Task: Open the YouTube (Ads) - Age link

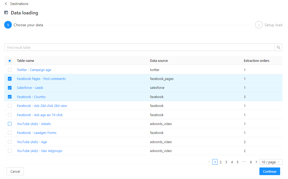Action: tap(32, 142)
